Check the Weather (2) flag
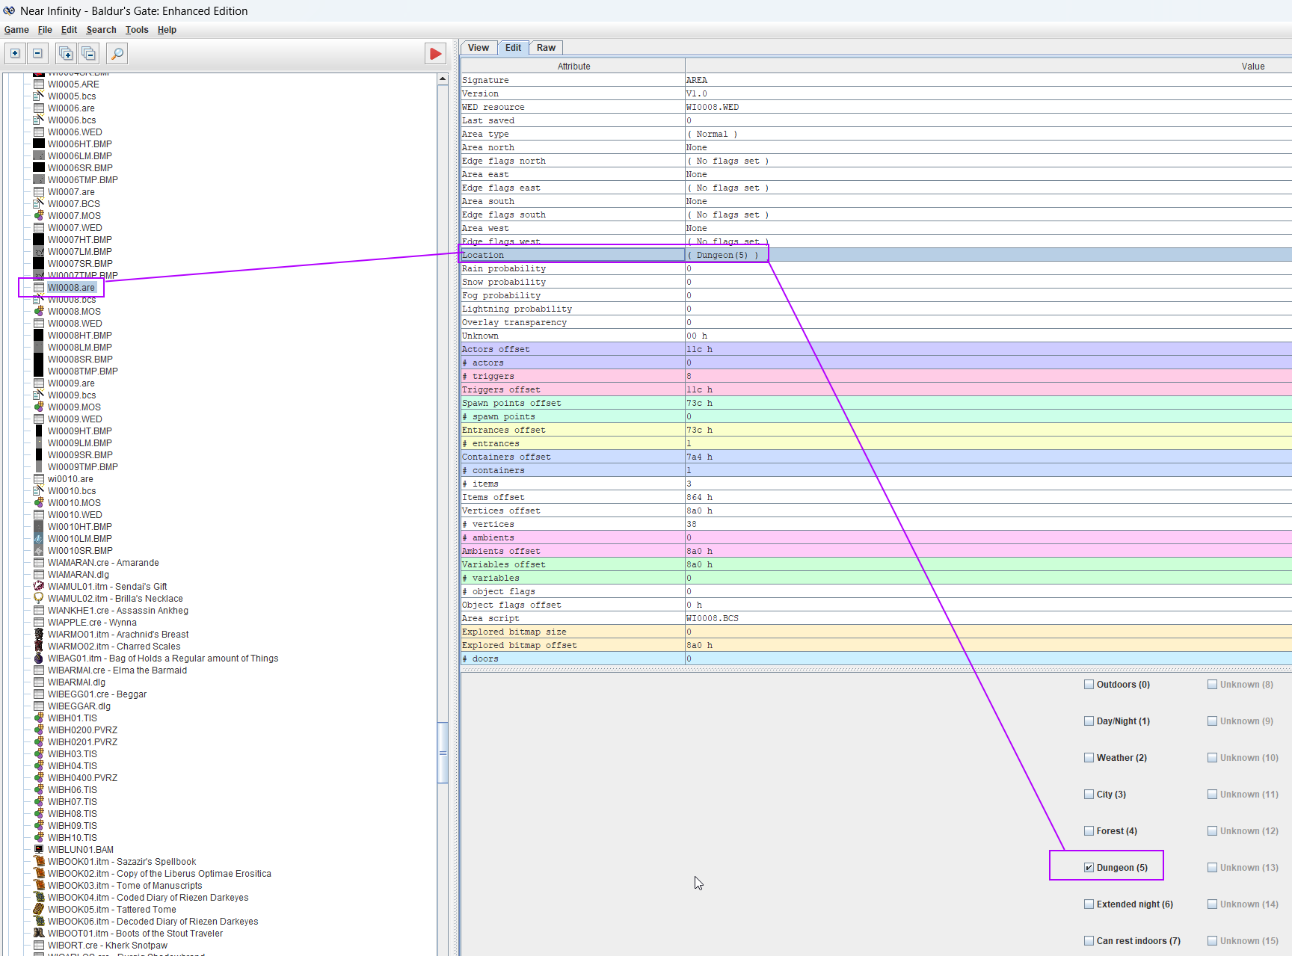 pyautogui.click(x=1089, y=757)
